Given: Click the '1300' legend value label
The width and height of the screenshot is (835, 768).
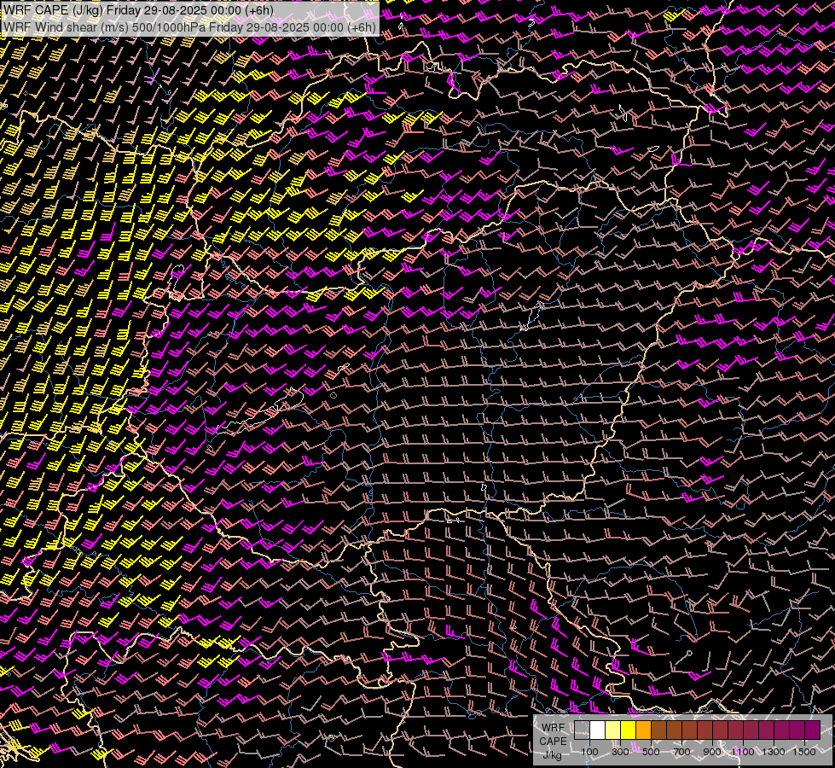Looking at the screenshot, I should 774,752.
